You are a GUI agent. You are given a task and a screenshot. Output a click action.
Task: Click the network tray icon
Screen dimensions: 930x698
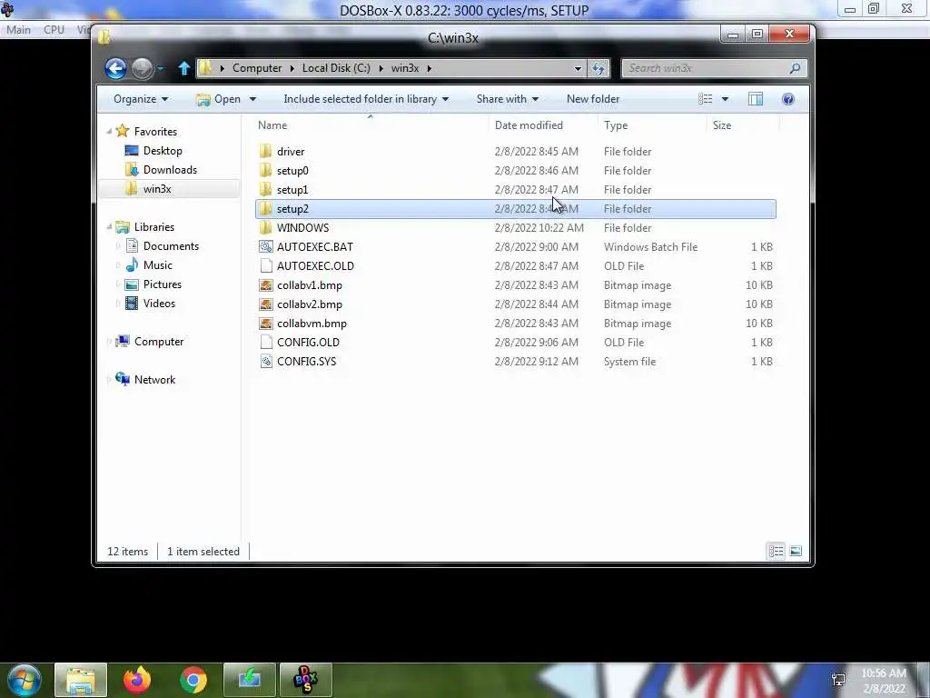(x=838, y=680)
